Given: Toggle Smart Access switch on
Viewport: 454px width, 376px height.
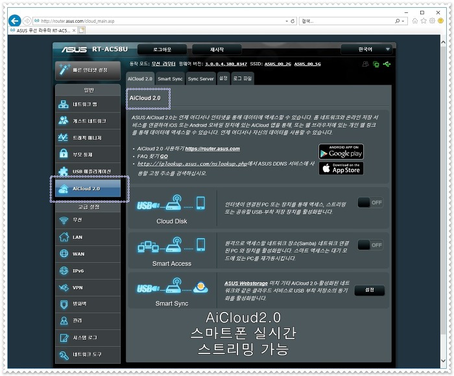Looking at the screenshot, I should click(370, 245).
